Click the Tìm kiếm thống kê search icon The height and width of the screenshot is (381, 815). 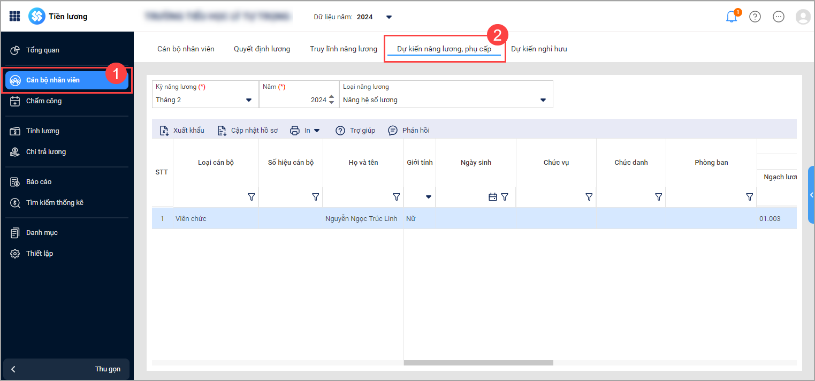tap(16, 203)
